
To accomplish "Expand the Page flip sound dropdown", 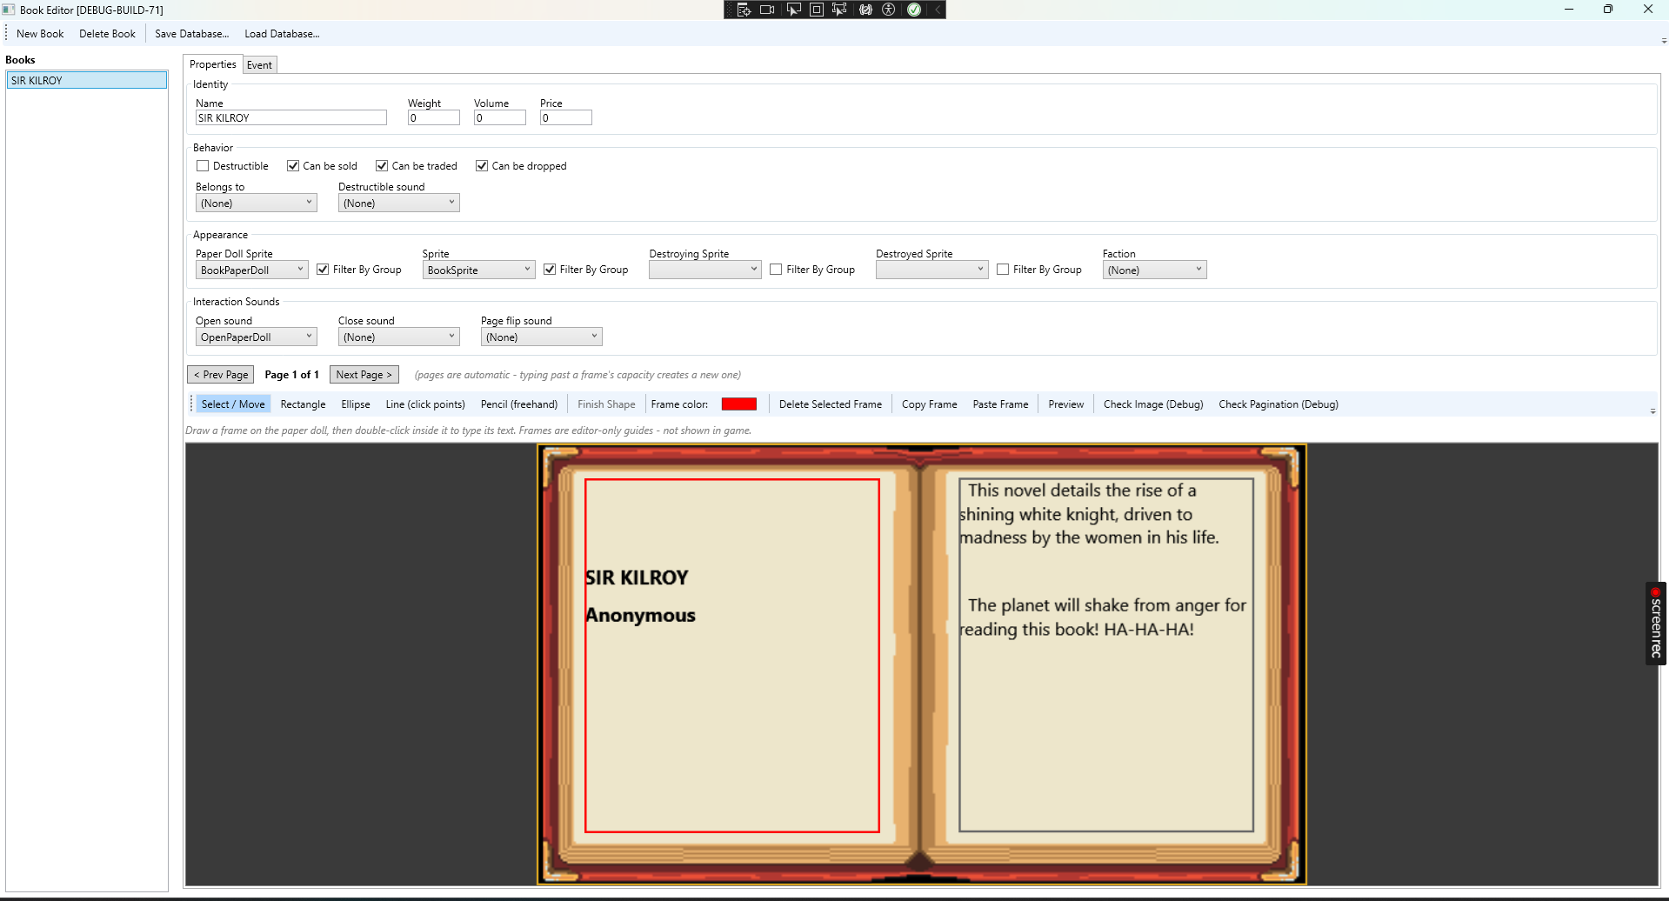I will pos(541,337).
